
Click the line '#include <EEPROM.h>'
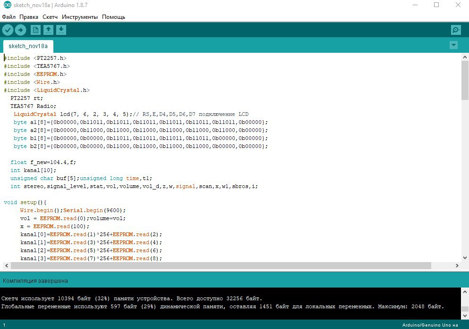[x=35, y=74]
